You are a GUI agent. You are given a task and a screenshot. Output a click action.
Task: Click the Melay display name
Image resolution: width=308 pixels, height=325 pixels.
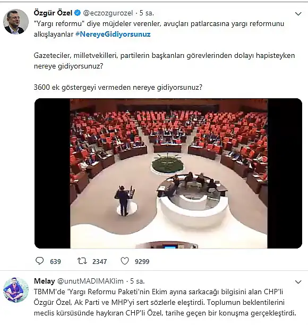[45, 281]
